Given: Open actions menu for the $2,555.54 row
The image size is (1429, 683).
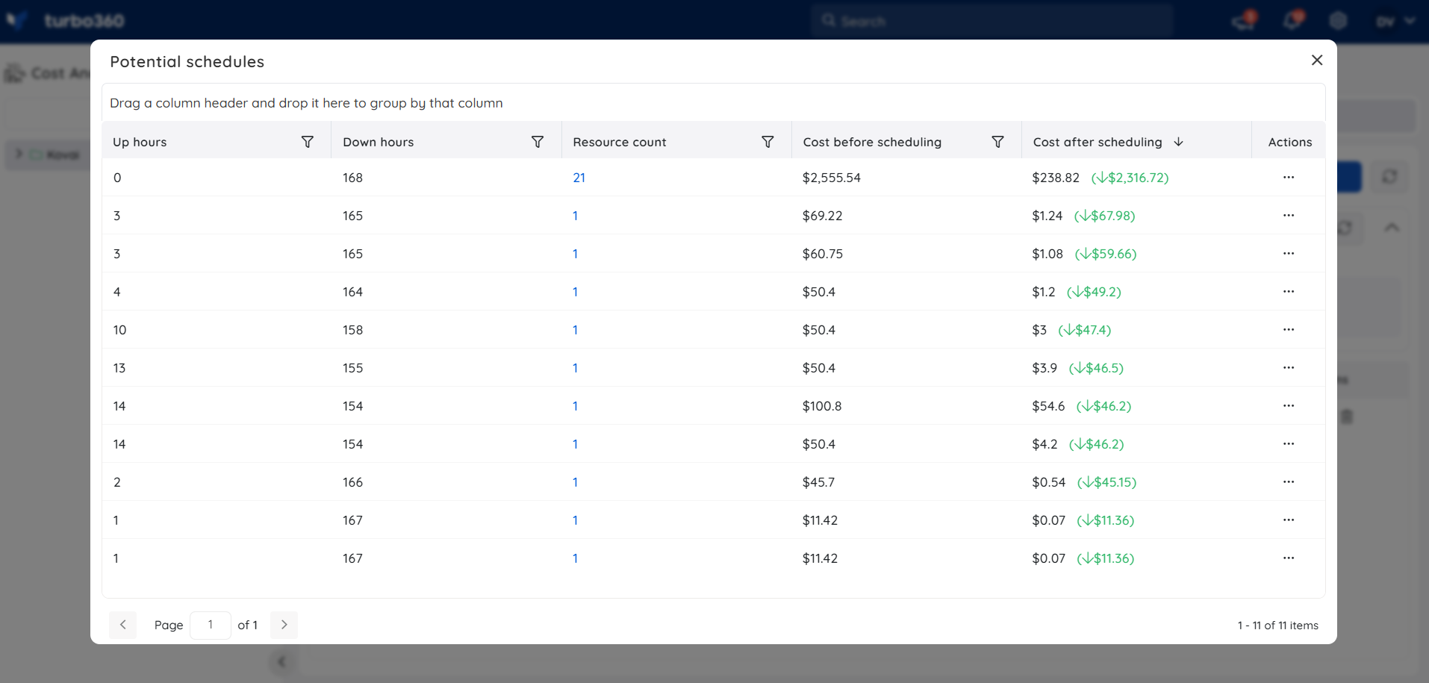Looking at the screenshot, I should point(1289,178).
